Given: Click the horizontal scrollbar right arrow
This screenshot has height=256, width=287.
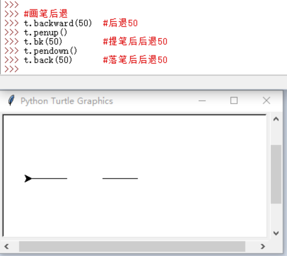Looking at the screenshot, I should pyautogui.click(x=262, y=246).
